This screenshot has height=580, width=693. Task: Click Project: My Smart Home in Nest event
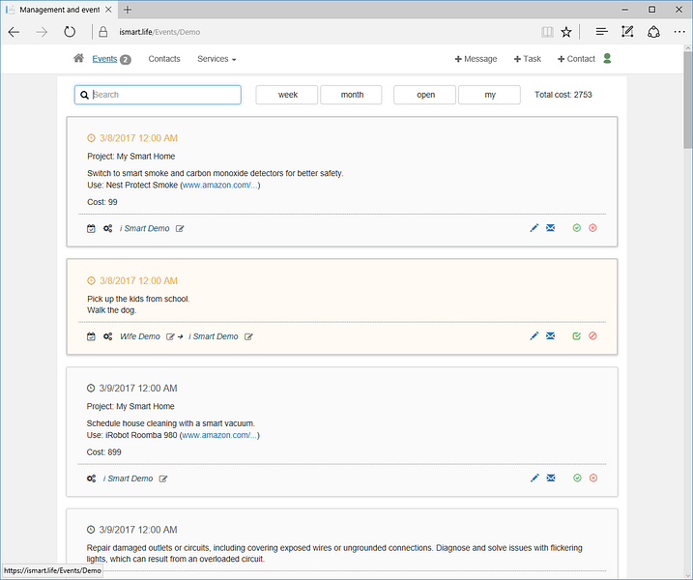click(x=131, y=157)
